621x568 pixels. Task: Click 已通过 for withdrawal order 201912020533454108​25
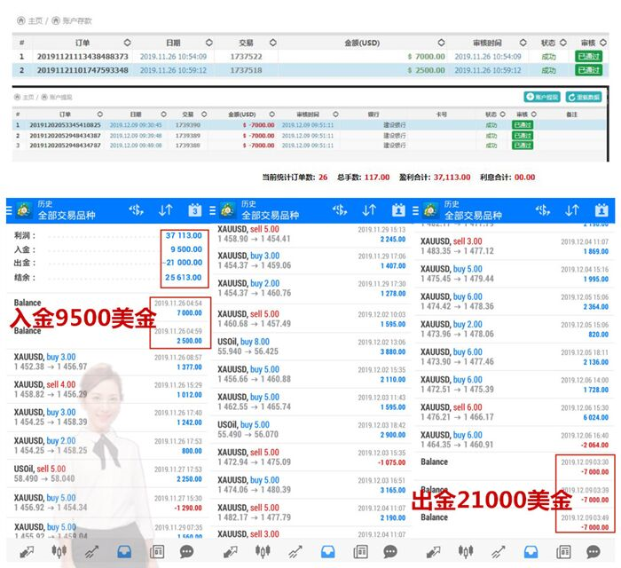523,125
